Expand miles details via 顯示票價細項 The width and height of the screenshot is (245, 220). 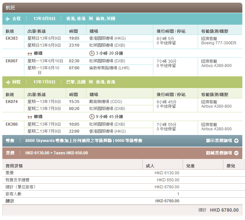point(219,141)
